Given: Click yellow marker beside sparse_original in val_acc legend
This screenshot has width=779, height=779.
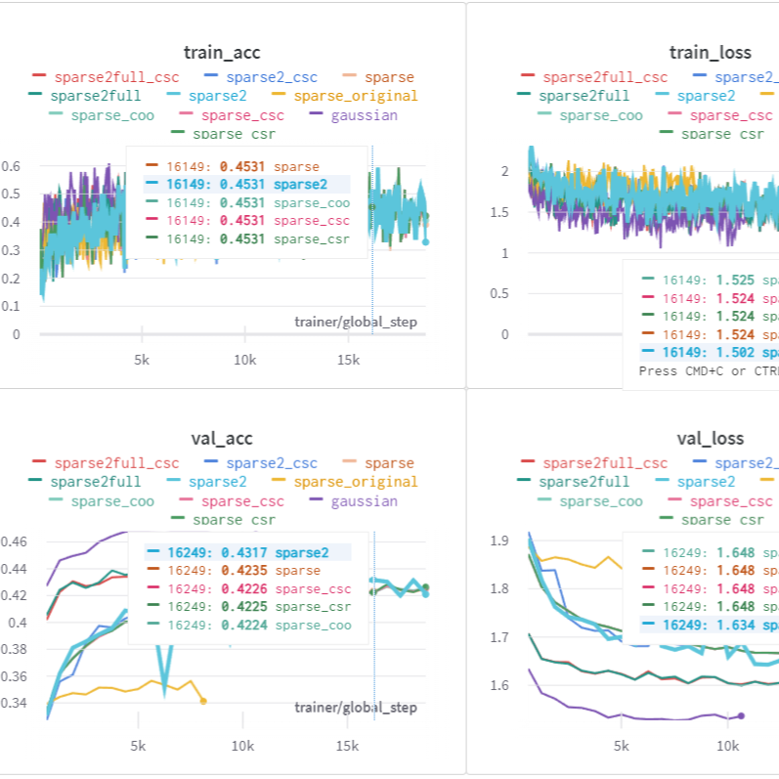Looking at the screenshot, I should [279, 481].
